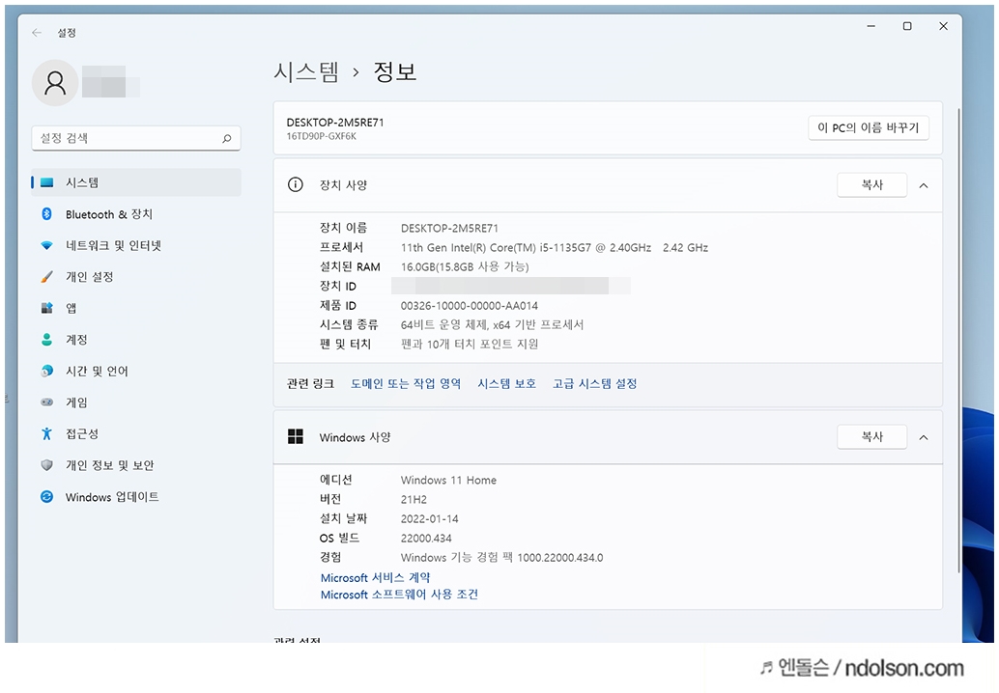Click 이 PC의 이름 바꾸기 button
The image size is (999, 693).
(x=869, y=128)
